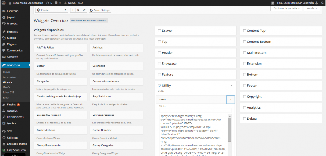The image size is (326, 156).
Task: Check the Copyright widget area checkbox
Action: [x=245, y=97]
